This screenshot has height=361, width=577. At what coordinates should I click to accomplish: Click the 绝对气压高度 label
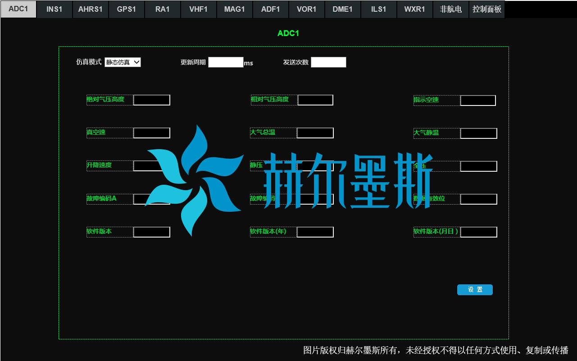click(105, 99)
